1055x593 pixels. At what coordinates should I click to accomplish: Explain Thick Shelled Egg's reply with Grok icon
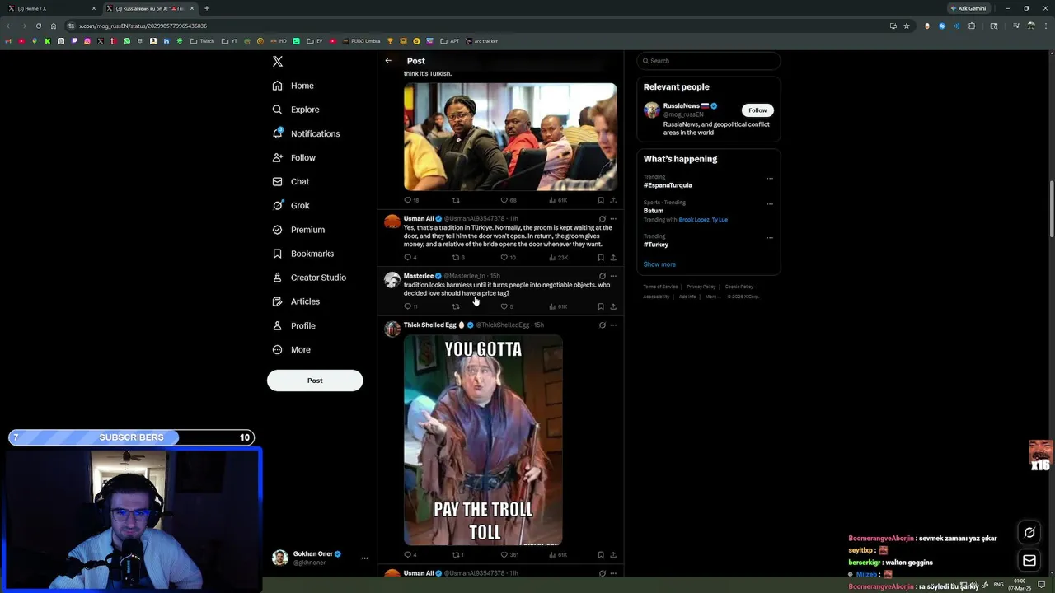602,325
